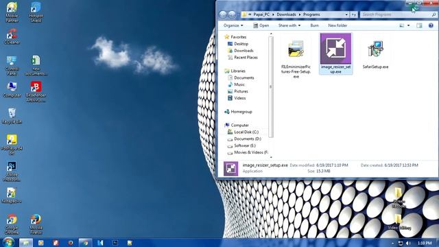439x247 pixels.
Task: Select Mobile Partner desktop shortcut
Action: (x=12, y=12)
